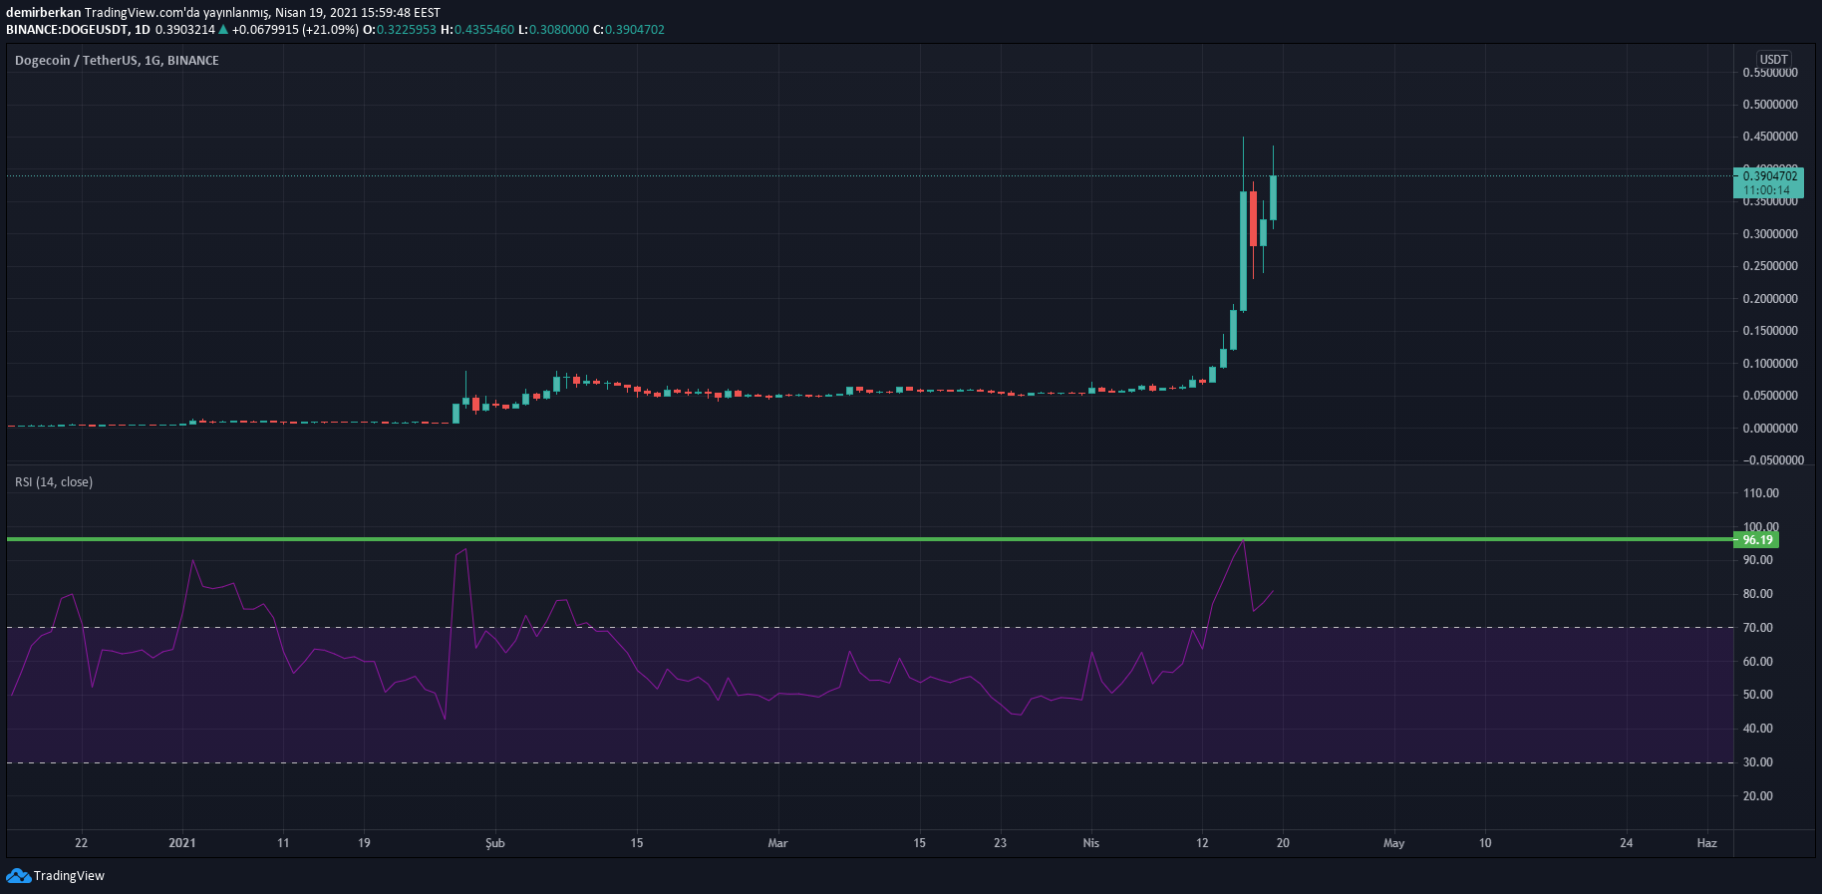Viewport: 1822px width, 894px height.
Task: Click the 12 date label on time axis
Action: coord(1202,843)
